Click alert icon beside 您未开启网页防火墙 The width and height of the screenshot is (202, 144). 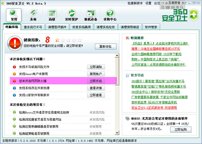(14, 81)
